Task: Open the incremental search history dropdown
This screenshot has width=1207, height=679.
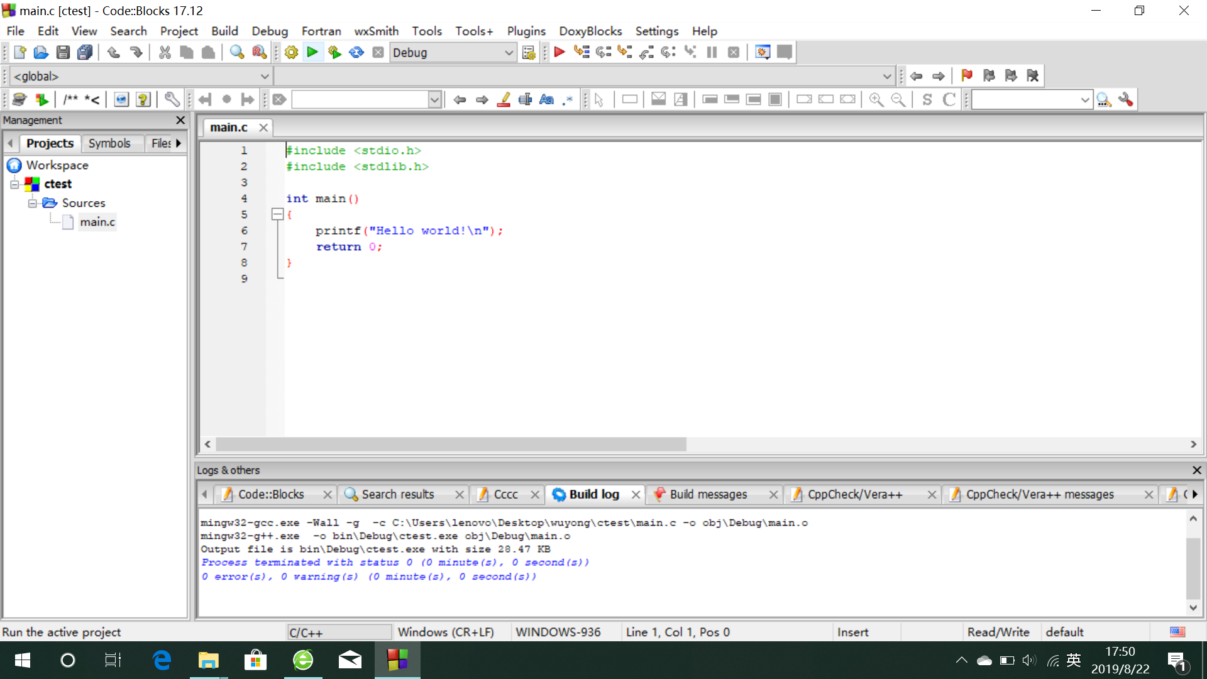Action: tap(434, 99)
